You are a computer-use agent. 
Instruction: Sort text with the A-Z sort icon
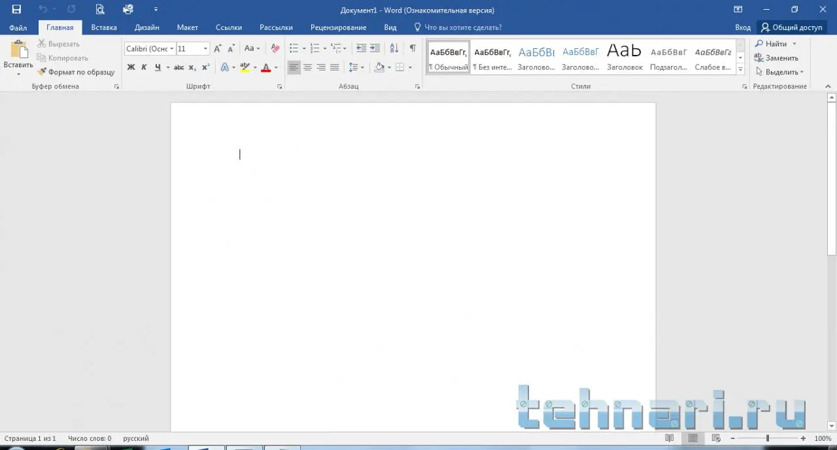click(394, 48)
